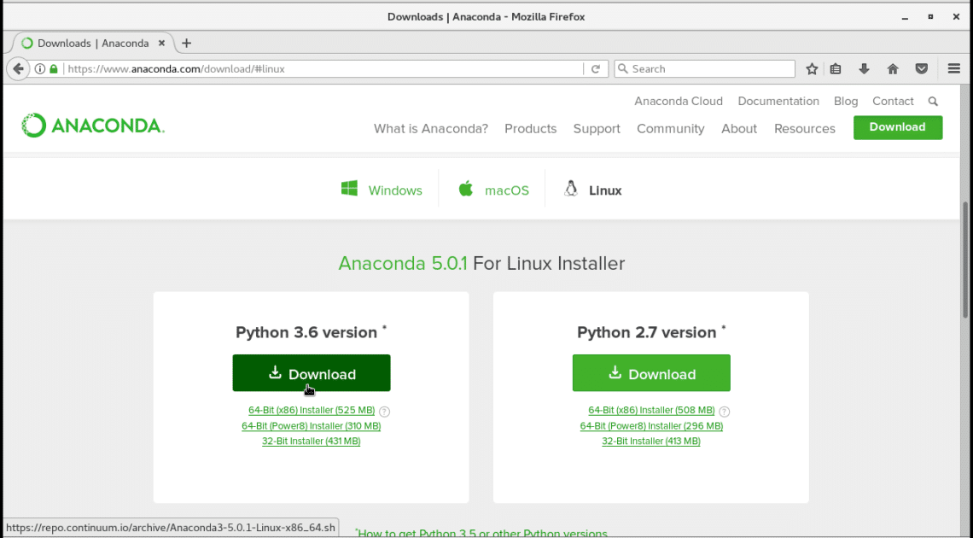Open What is Anaconda? menu
The height and width of the screenshot is (538, 973).
pyautogui.click(x=431, y=128)
